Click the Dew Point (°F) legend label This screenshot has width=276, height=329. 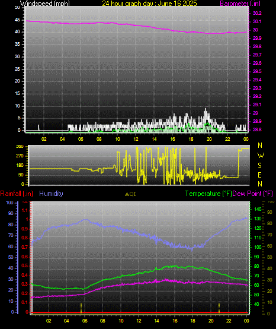(252, 194)
